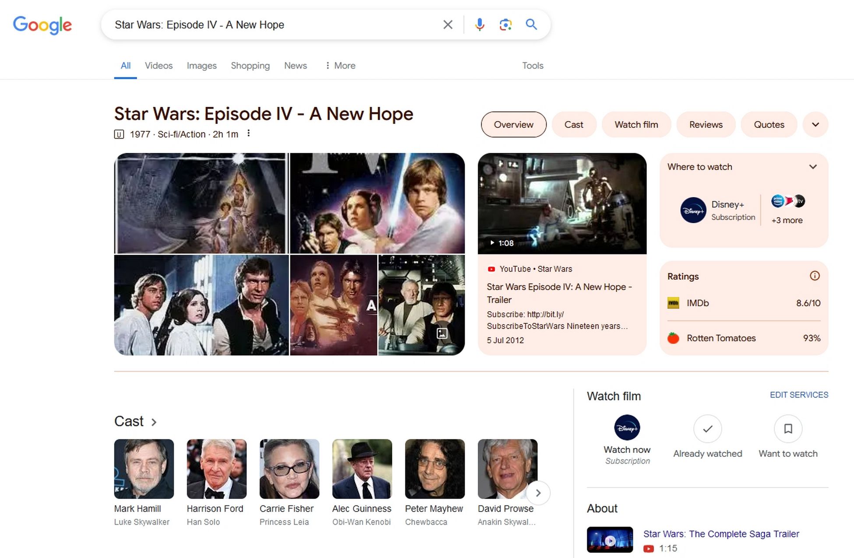Toggle the Already watched checkmark

pos(707,428)
